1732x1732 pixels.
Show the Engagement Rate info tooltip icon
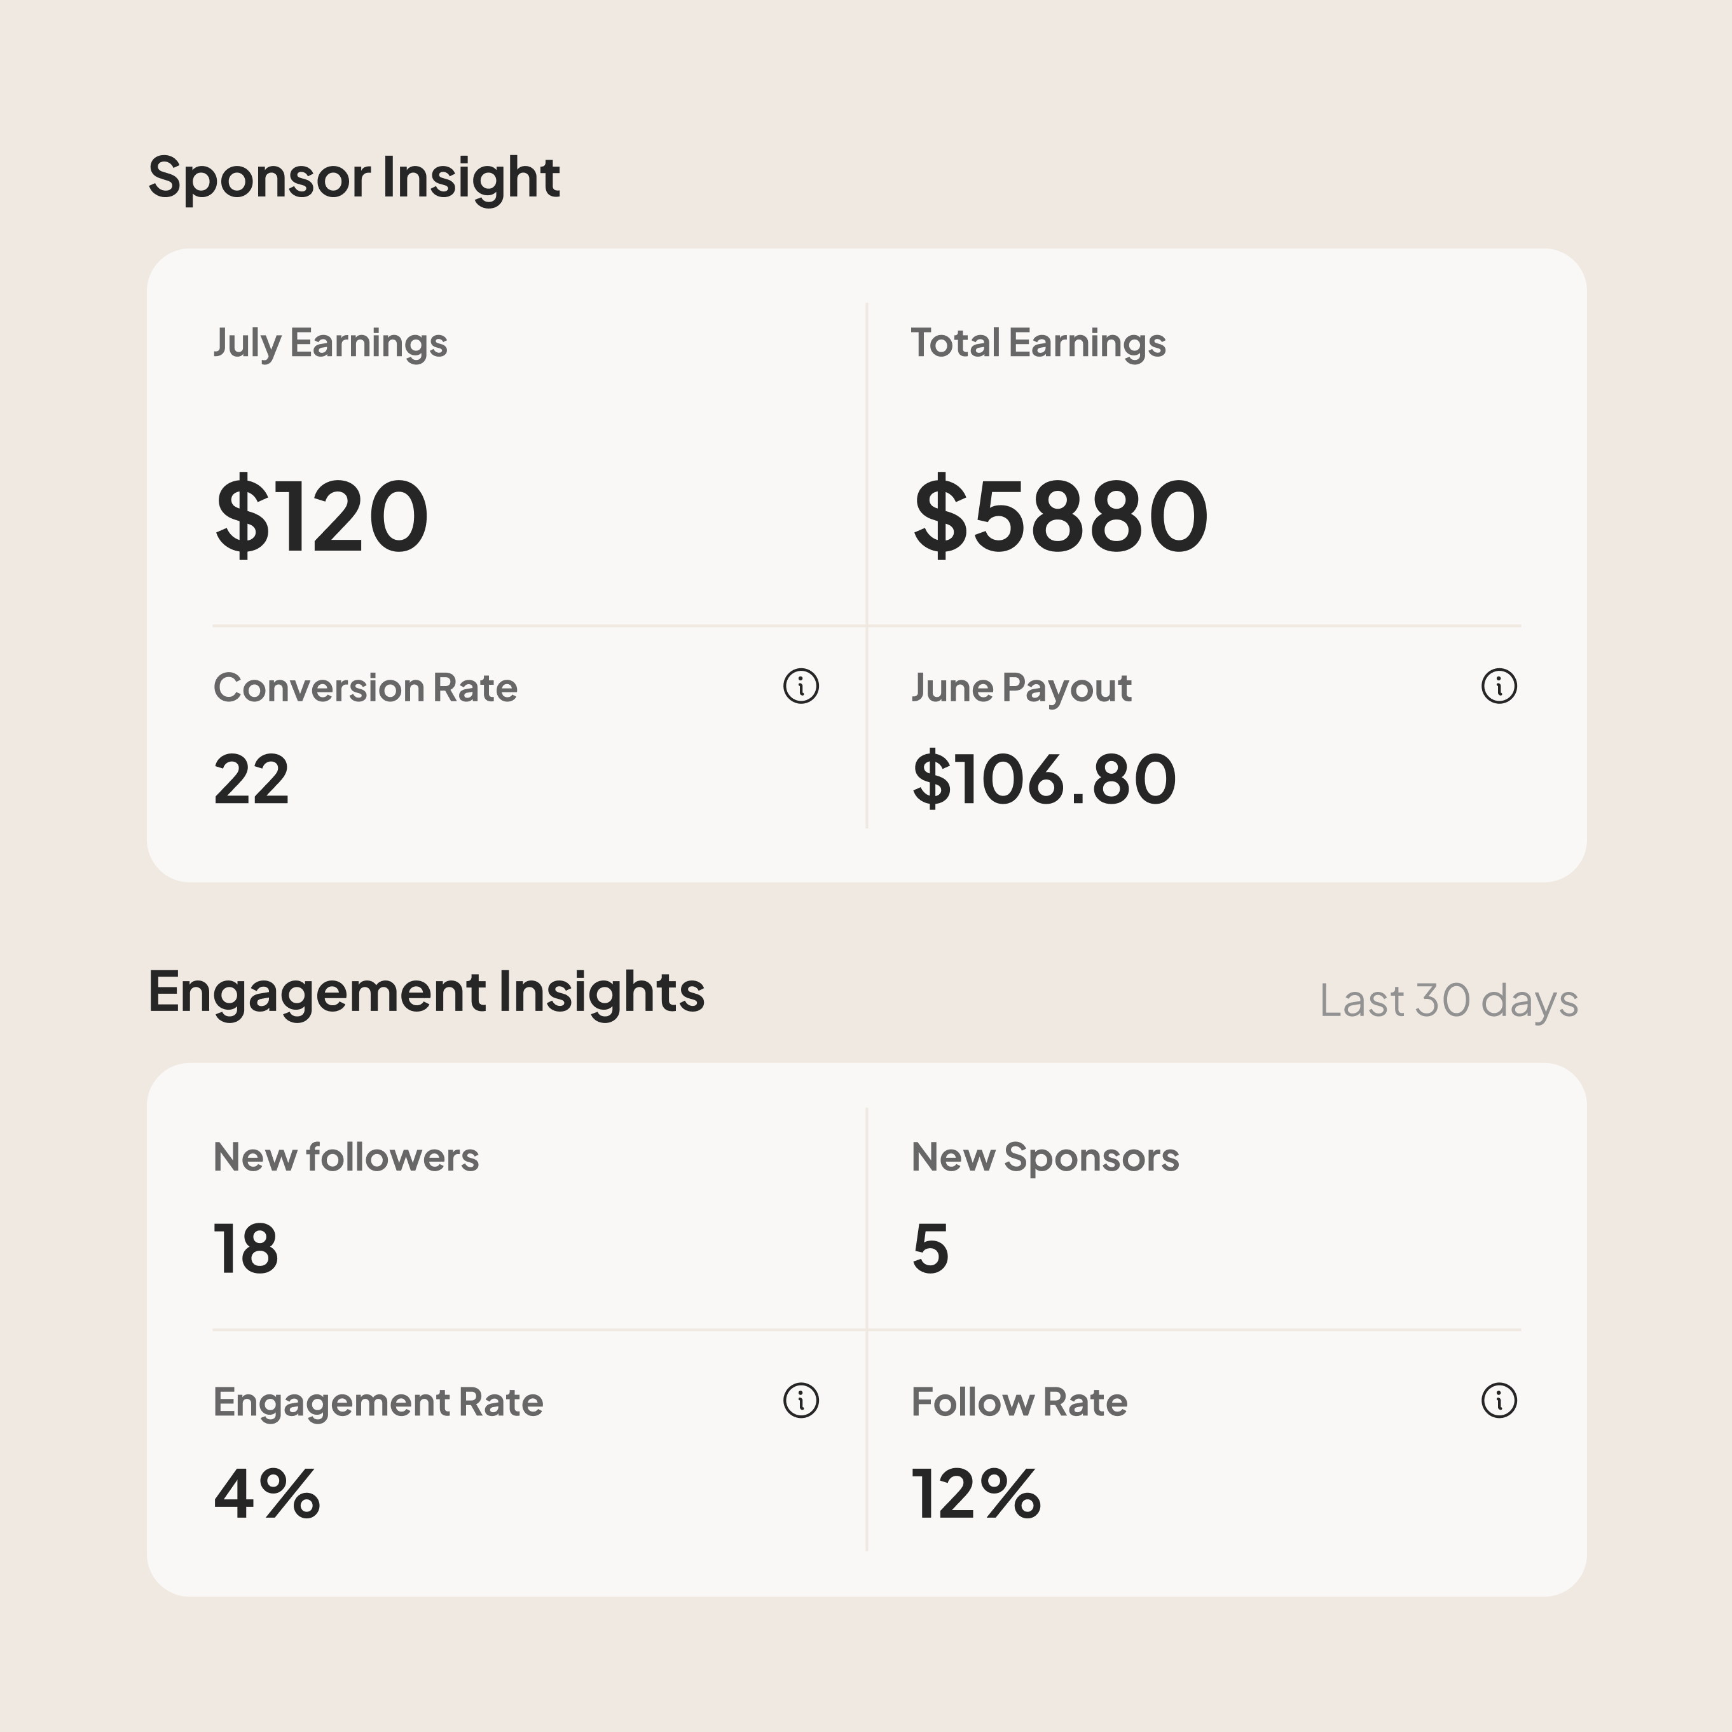pyautogui.click(x=801, y=1400)
